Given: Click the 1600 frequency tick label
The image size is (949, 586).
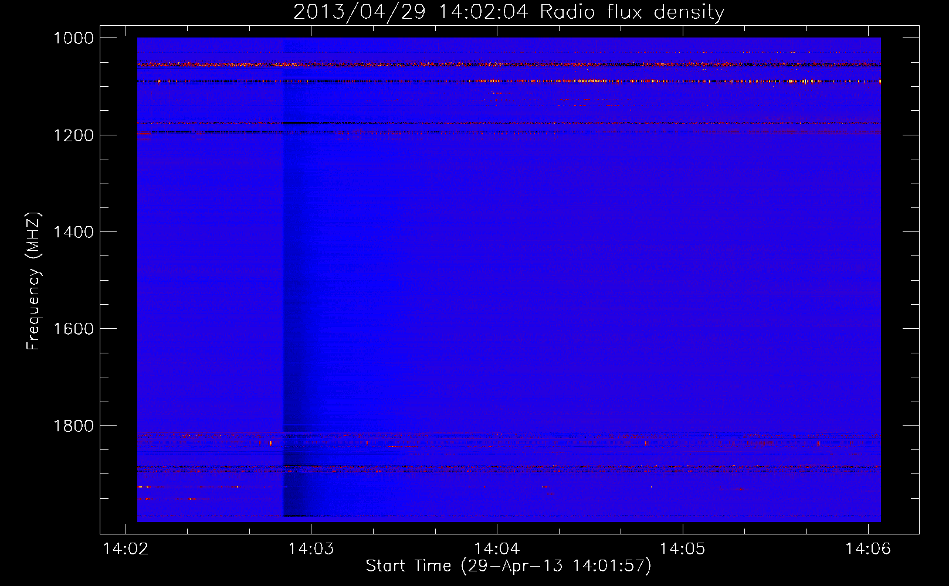Looking at the screenshot, I should coord(73,329).
